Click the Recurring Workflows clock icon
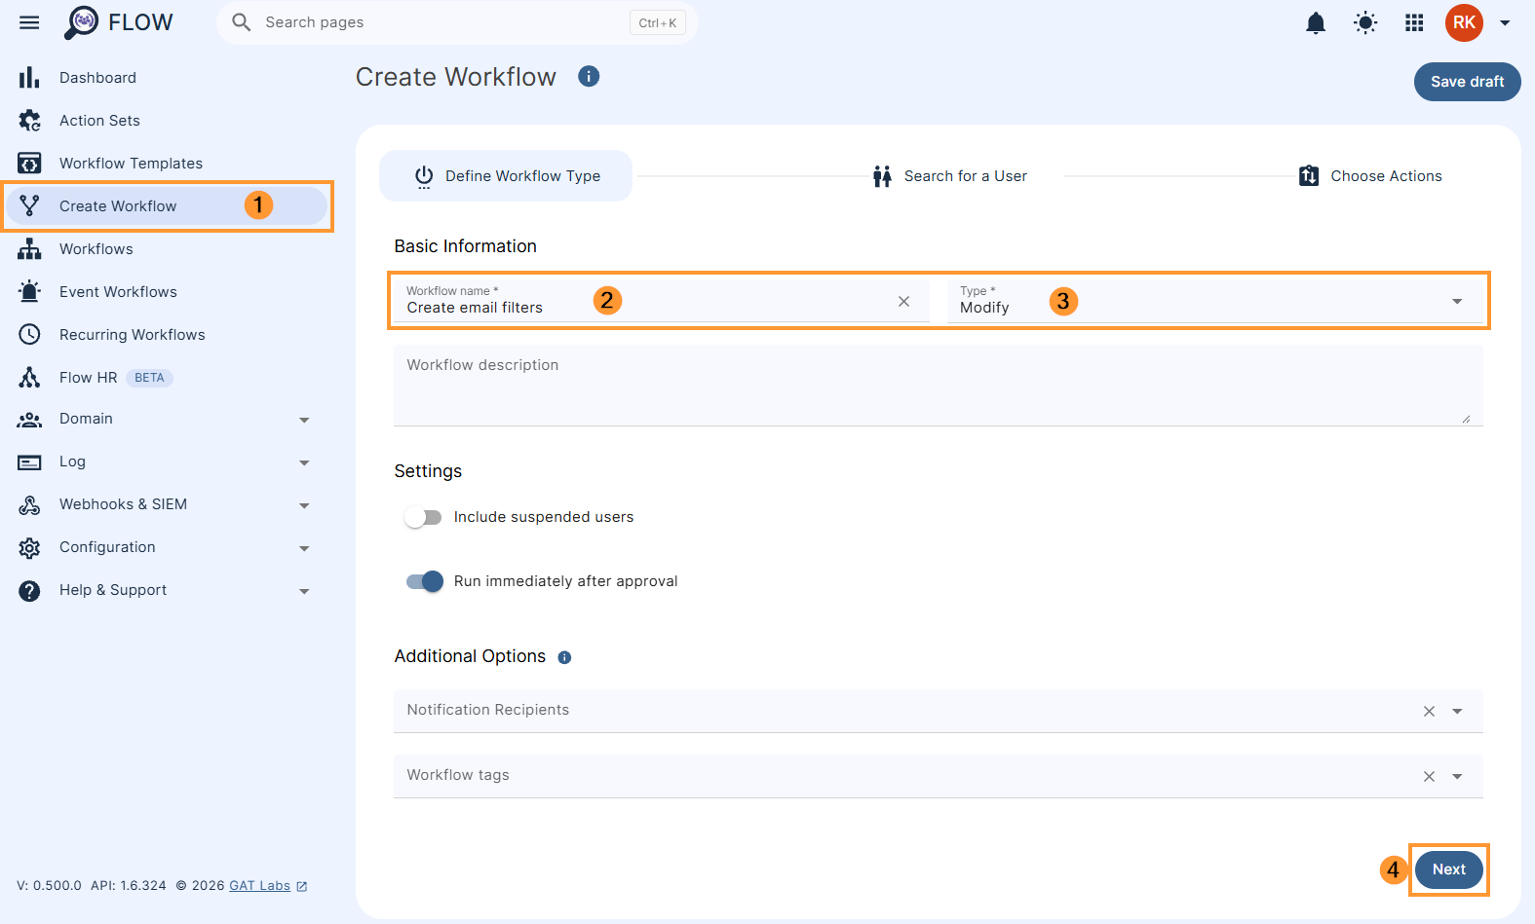This screenshot has width=1535, height=924. coord(29,335)
